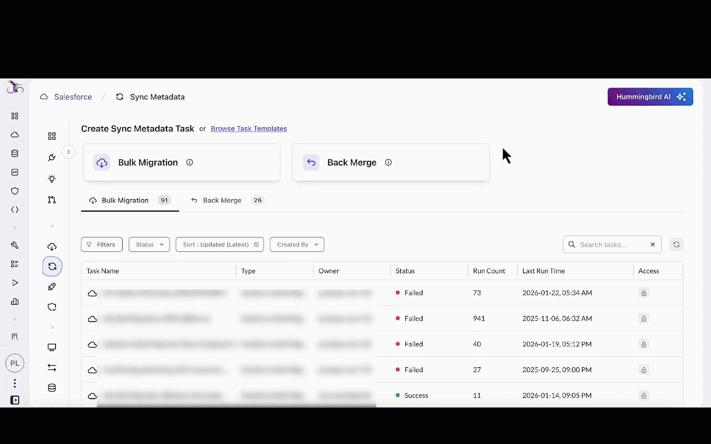Click the refresh icon beside search box
Screen dimensions: 711x444
point(676,245)
